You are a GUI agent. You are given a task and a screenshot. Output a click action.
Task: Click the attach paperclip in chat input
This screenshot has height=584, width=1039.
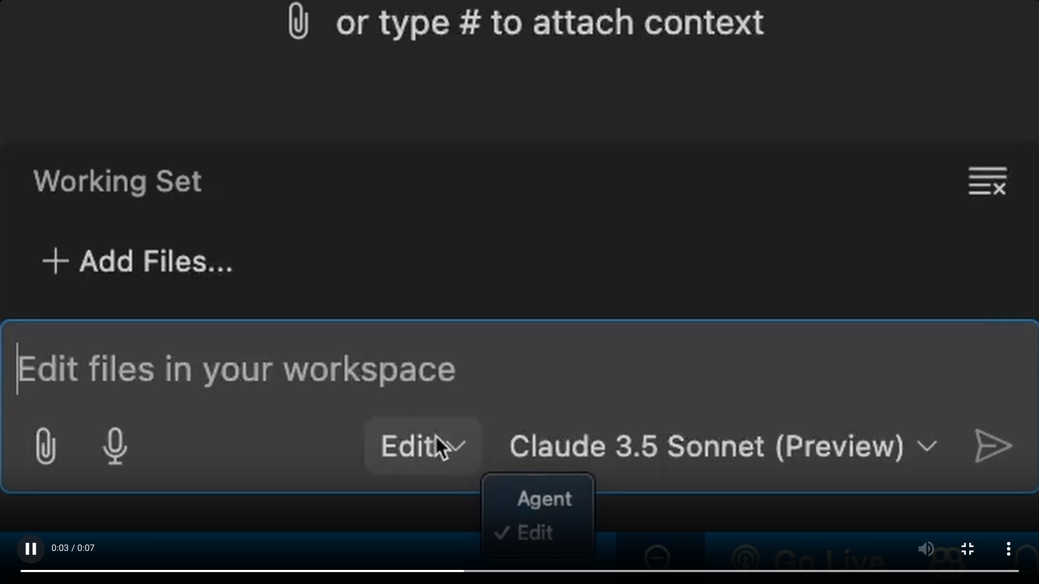tap(45, 446)
